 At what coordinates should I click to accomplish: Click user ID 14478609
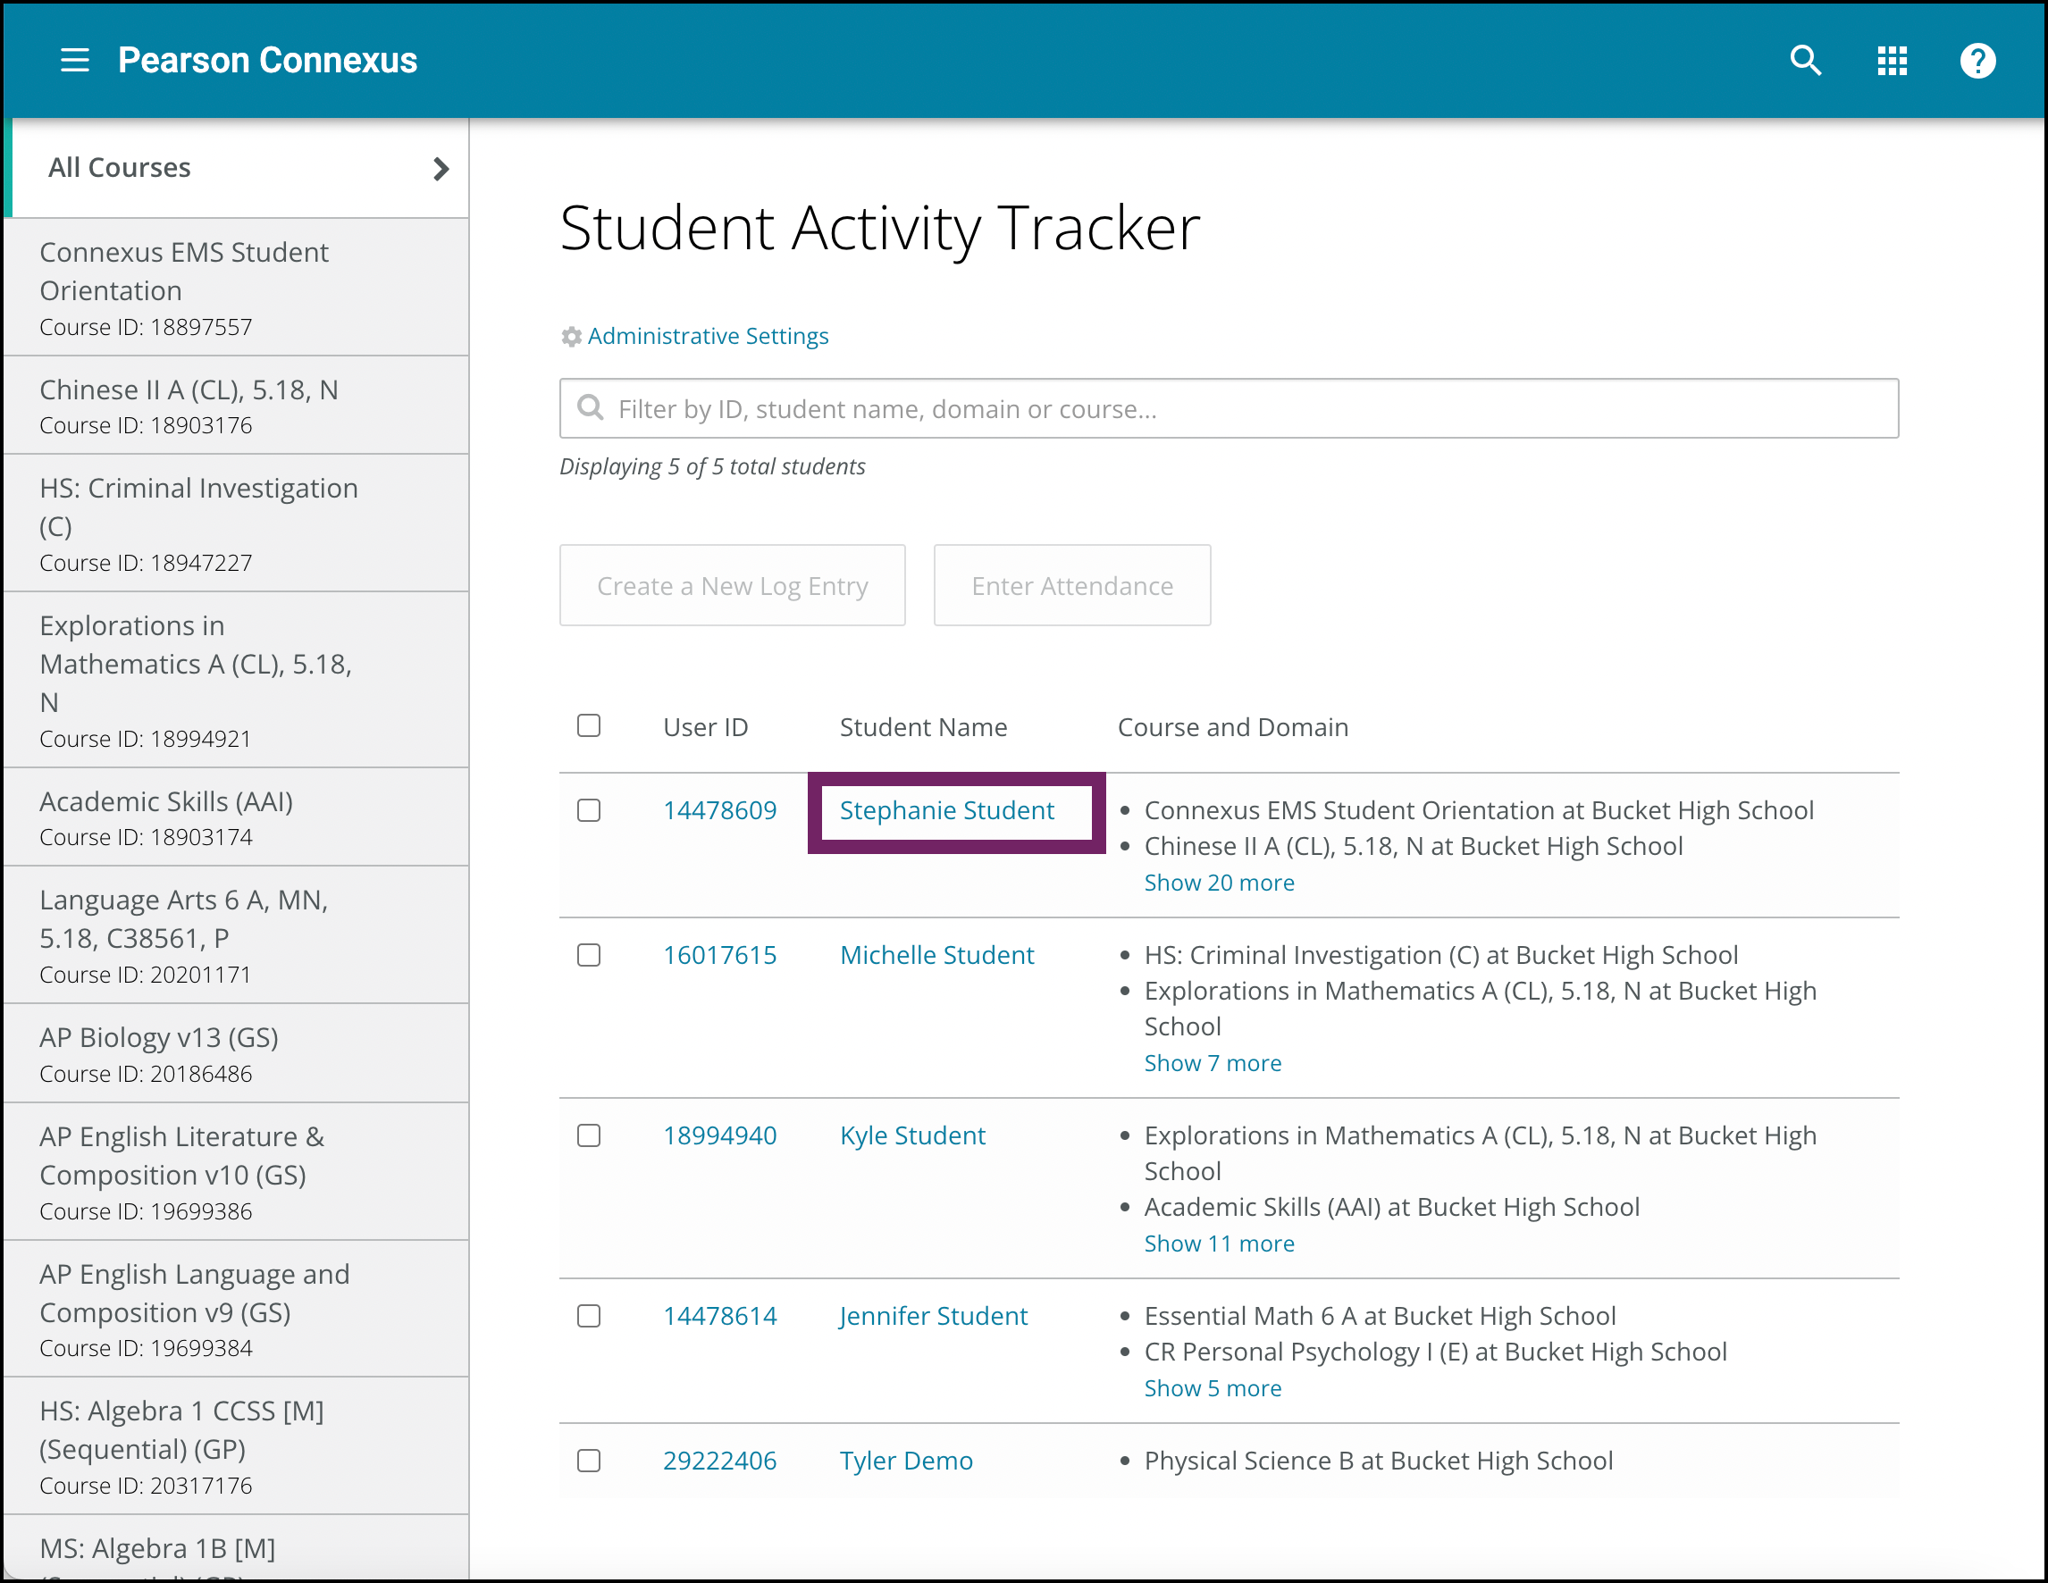[719, 809]
